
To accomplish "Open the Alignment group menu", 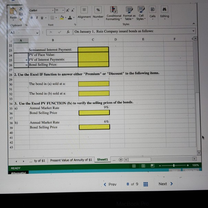I will pyautogui.click(x=84, y=13).
